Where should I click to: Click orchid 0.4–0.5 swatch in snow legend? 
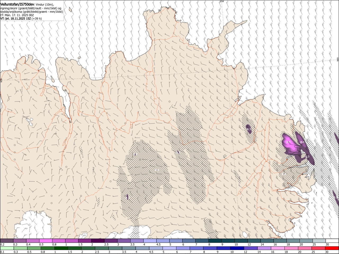point(33,241)
